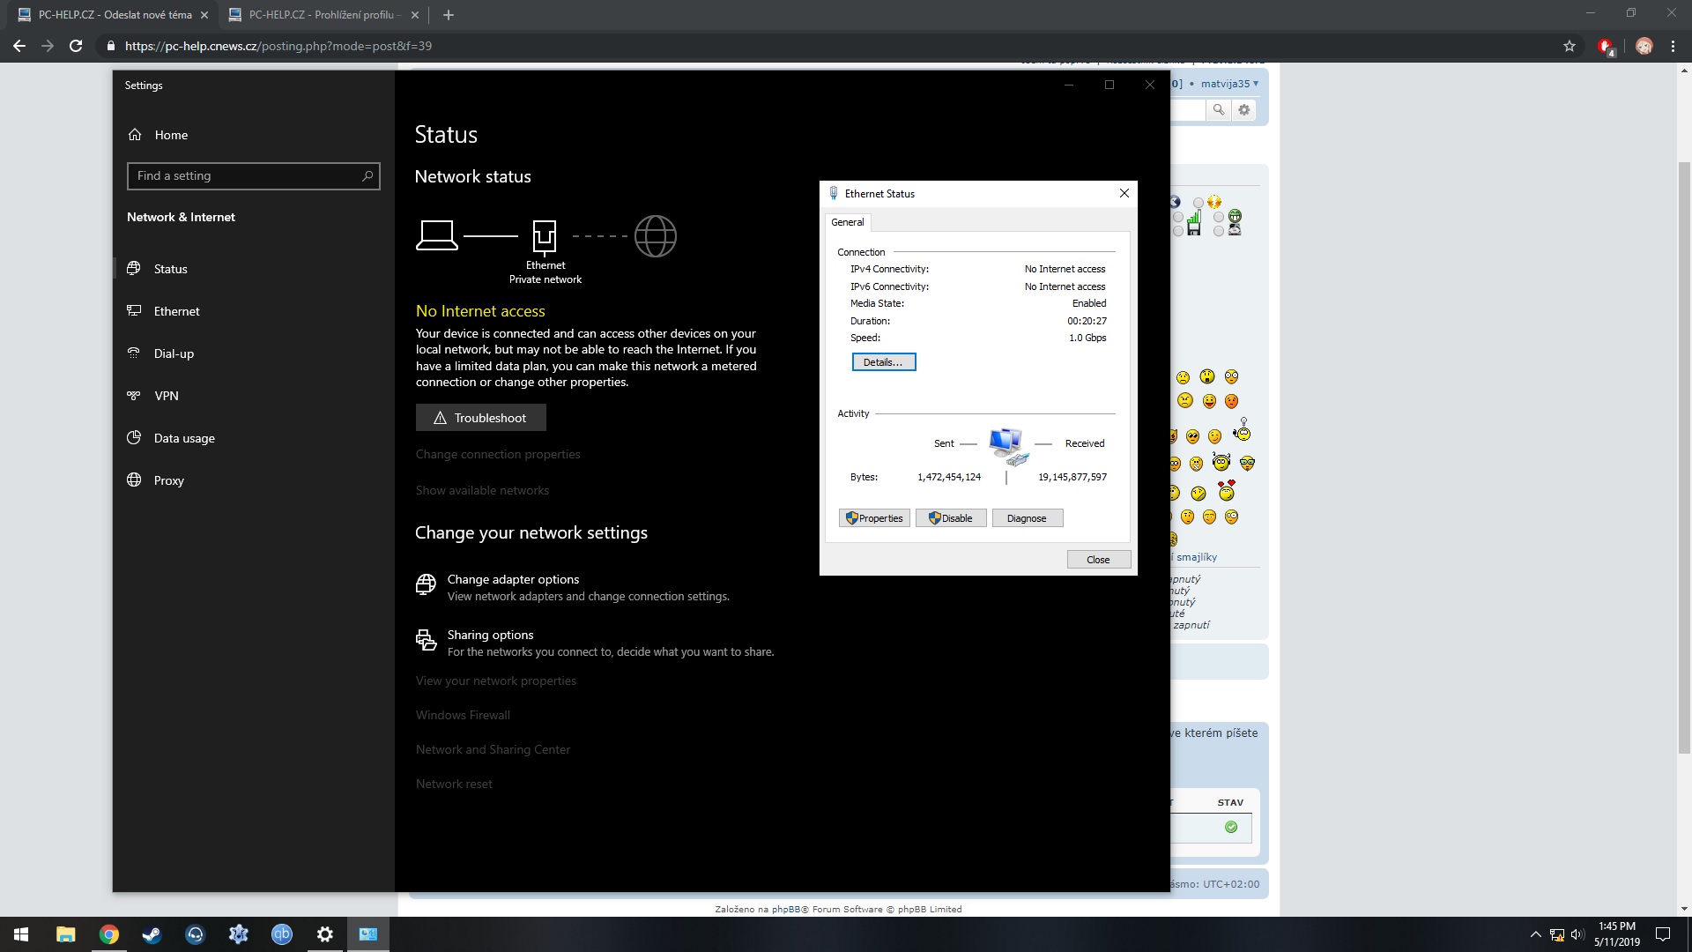Open advanced search gear icon on forum
1692x952 pixels.
1243,110
